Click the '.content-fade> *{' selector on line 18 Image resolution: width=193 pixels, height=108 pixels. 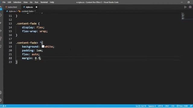pos(30,43)
